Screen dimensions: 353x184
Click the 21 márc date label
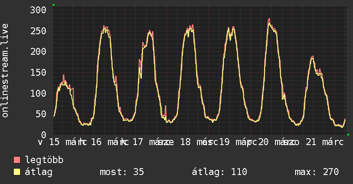[x=324, y=142]
